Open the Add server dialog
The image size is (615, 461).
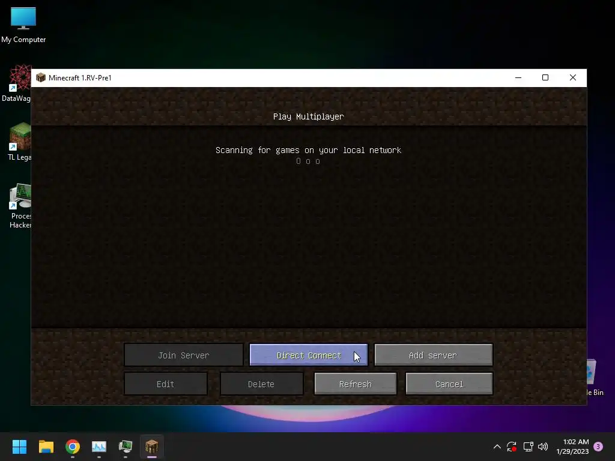[434, 355]
